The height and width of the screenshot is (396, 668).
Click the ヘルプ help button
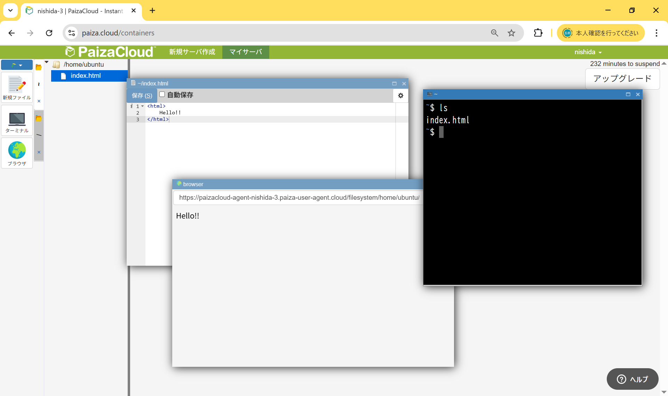coord(632,379)
